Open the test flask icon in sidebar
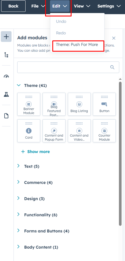The height and width of the screenshot is (261, 125). pyautogui.click(x=6, y=94)
